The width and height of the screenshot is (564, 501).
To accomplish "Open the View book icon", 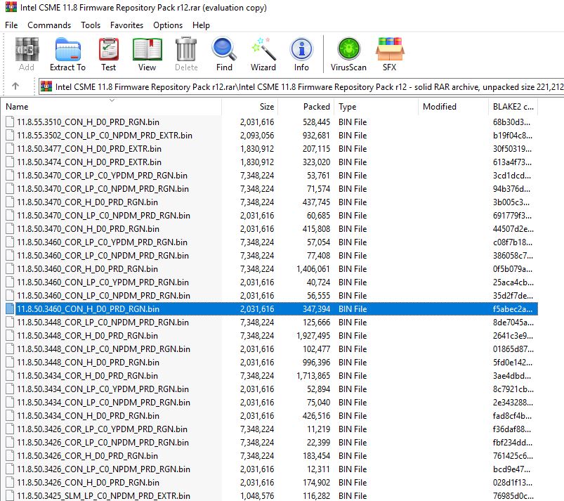I will [x=147, y=49].
